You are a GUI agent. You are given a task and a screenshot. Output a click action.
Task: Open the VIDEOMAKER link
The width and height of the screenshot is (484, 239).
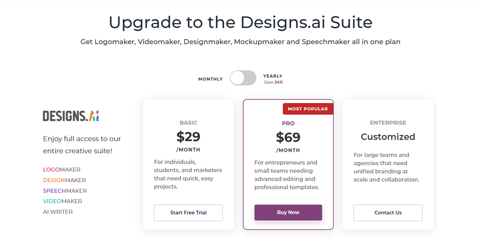[x=63, y=201]
